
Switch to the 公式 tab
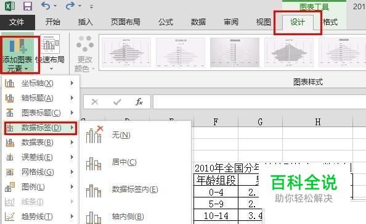(x=166, y=22)
